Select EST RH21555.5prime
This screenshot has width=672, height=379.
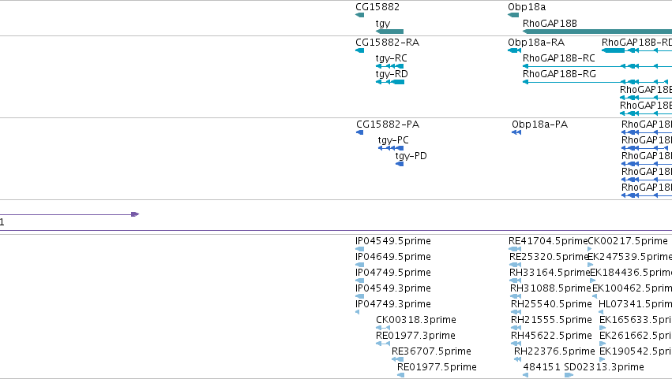551,320
